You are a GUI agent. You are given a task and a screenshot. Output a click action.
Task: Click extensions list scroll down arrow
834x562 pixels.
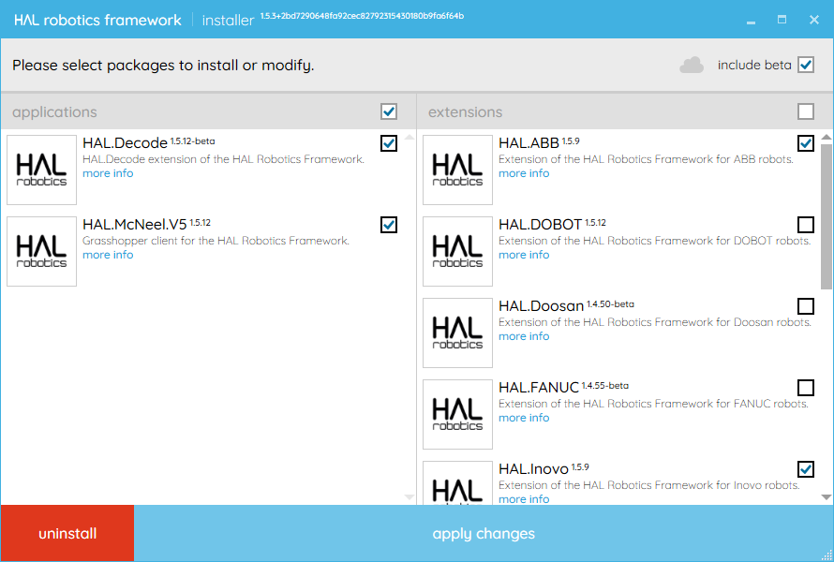coord(826,497)
